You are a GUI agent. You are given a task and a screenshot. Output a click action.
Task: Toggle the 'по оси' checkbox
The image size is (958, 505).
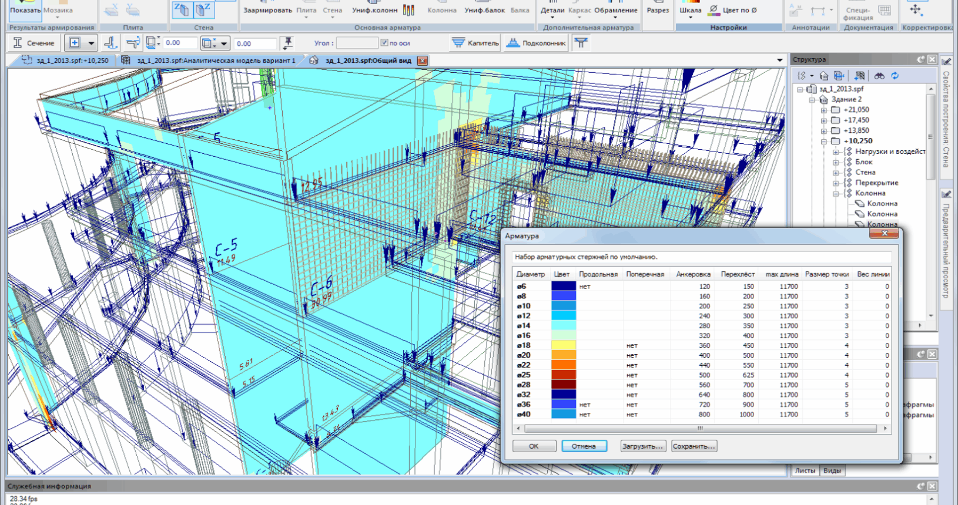pos(384,43)
